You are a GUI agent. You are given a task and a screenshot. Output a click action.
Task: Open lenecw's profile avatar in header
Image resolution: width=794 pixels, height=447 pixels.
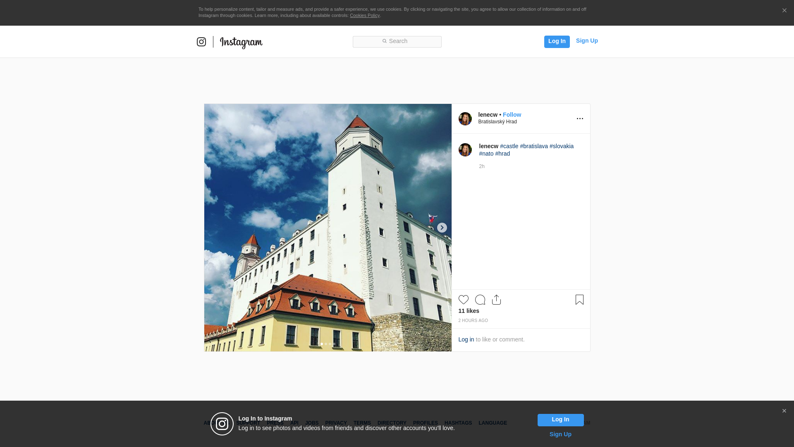click(x=465, y=119)
